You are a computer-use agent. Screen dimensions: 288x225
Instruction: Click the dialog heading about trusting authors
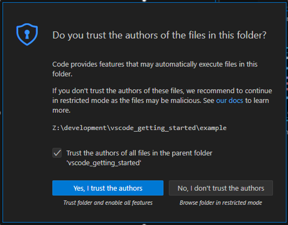(x=159, y=35)
